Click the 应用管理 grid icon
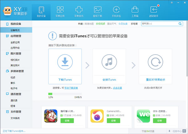This screenshot has width=188, height=134. [x=7, y=36]
